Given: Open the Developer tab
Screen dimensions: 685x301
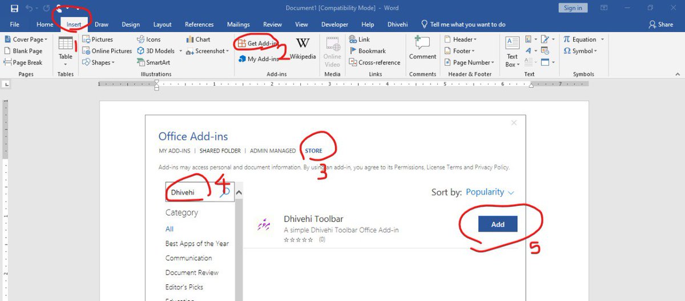Looking at the screenshot, I should click(x=335, y=25).
